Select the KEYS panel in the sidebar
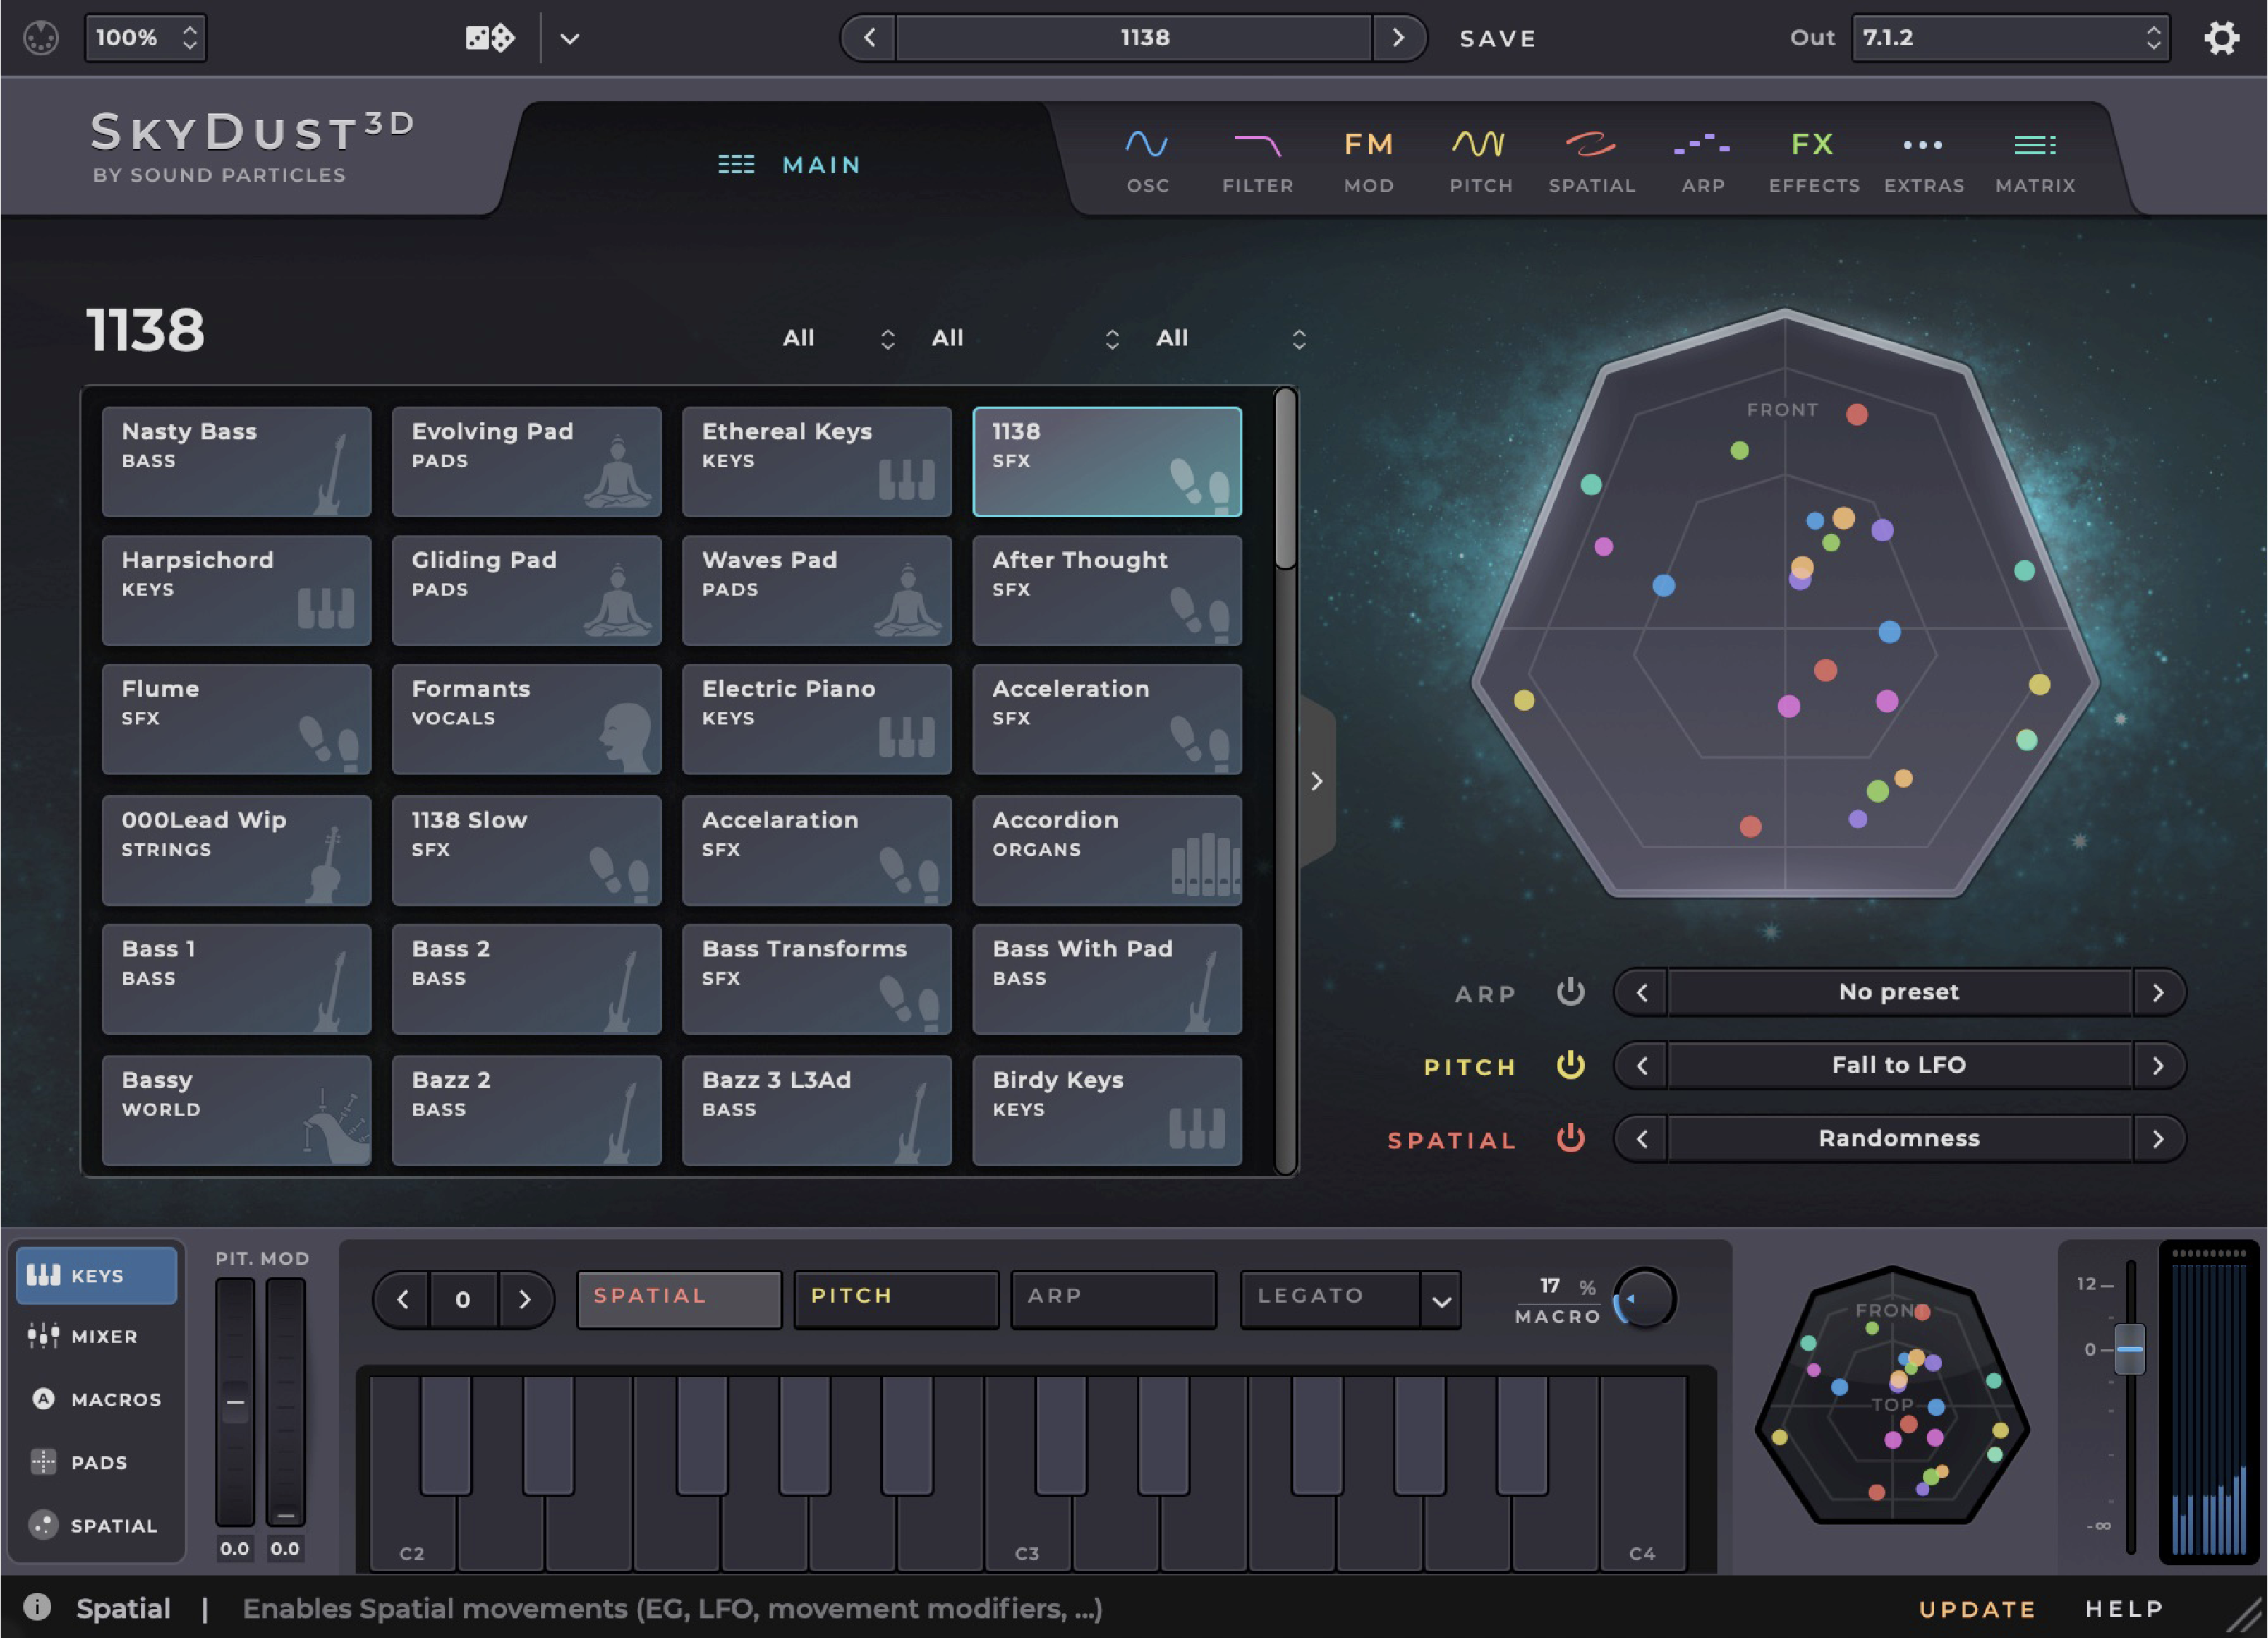 [x=96, y=1275]
